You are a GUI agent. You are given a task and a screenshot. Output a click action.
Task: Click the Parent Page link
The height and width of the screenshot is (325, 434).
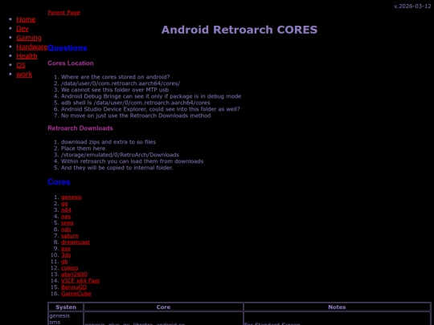tap(63, 13)
